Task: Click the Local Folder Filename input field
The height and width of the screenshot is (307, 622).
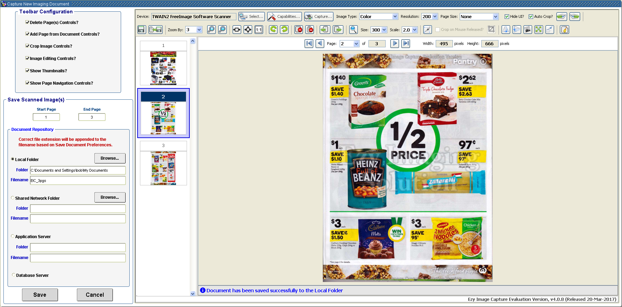Action: pyautogui.click(x=78, y=181)
